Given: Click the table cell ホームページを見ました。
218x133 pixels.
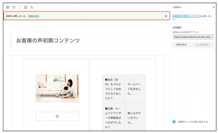Looking at the screenshot, I should pyautogui.click(x=134, y=89).
